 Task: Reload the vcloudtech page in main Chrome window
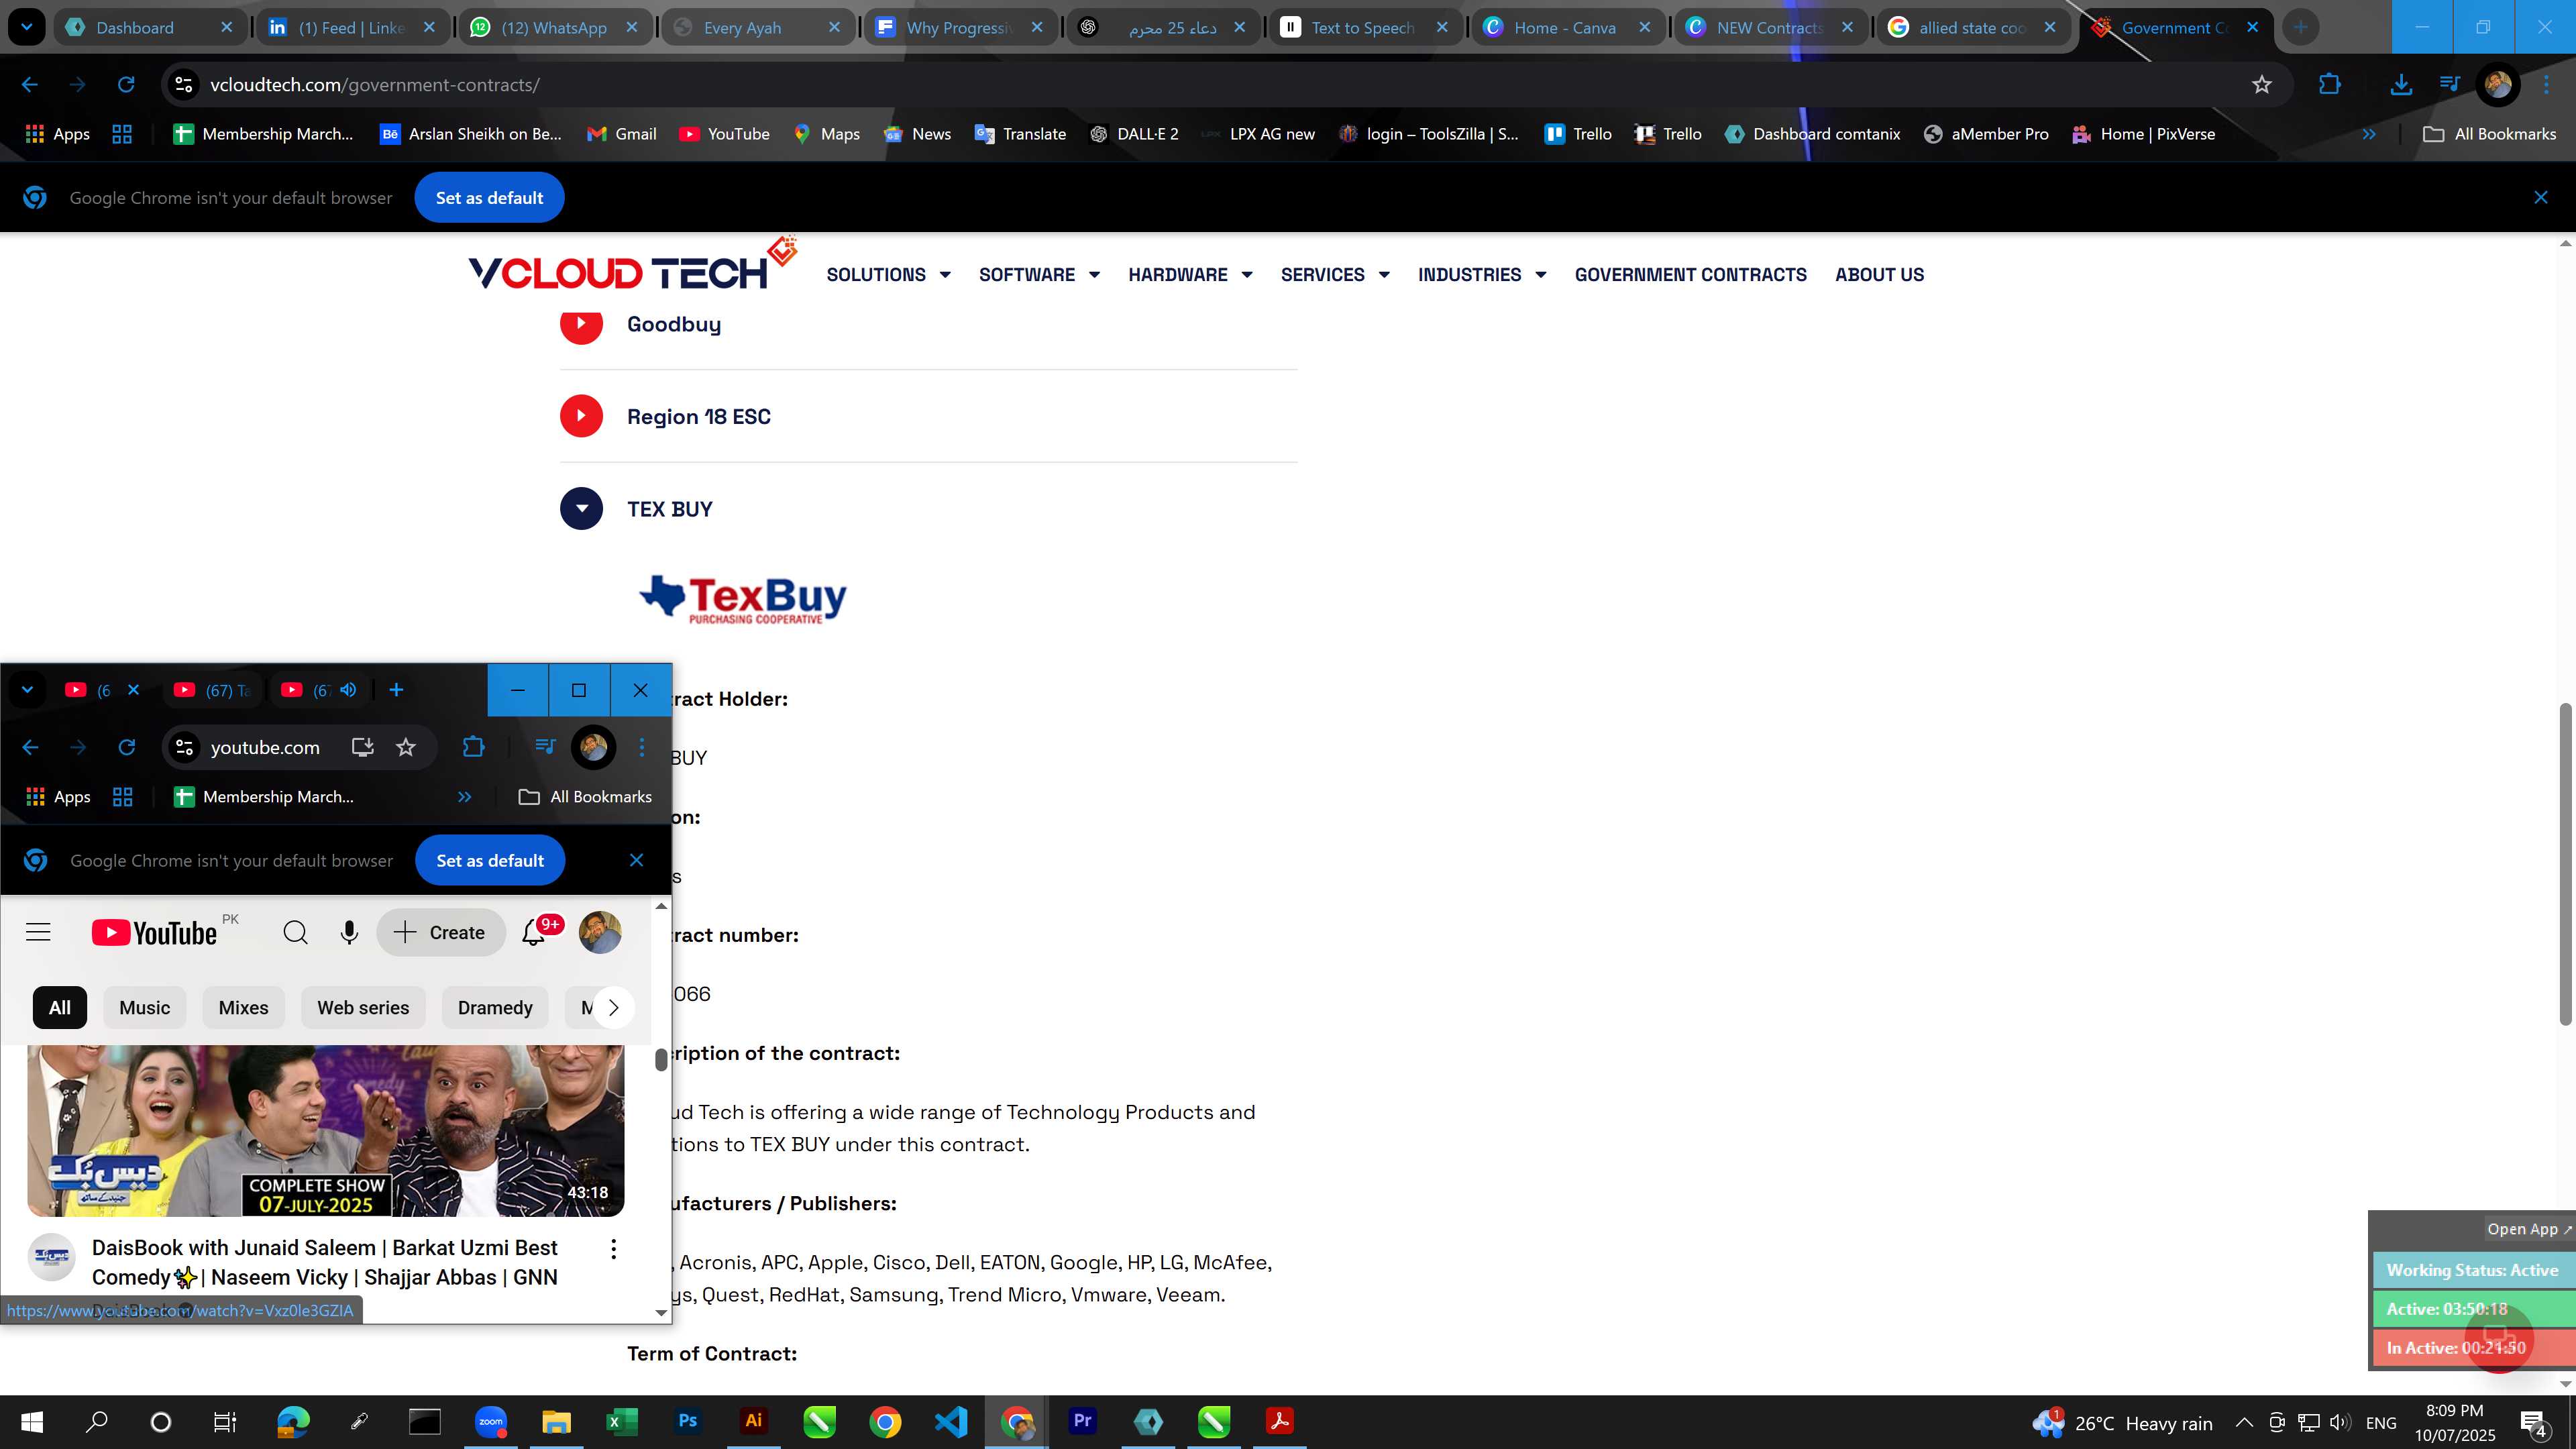pyautogui.click(x=126, y=85)
